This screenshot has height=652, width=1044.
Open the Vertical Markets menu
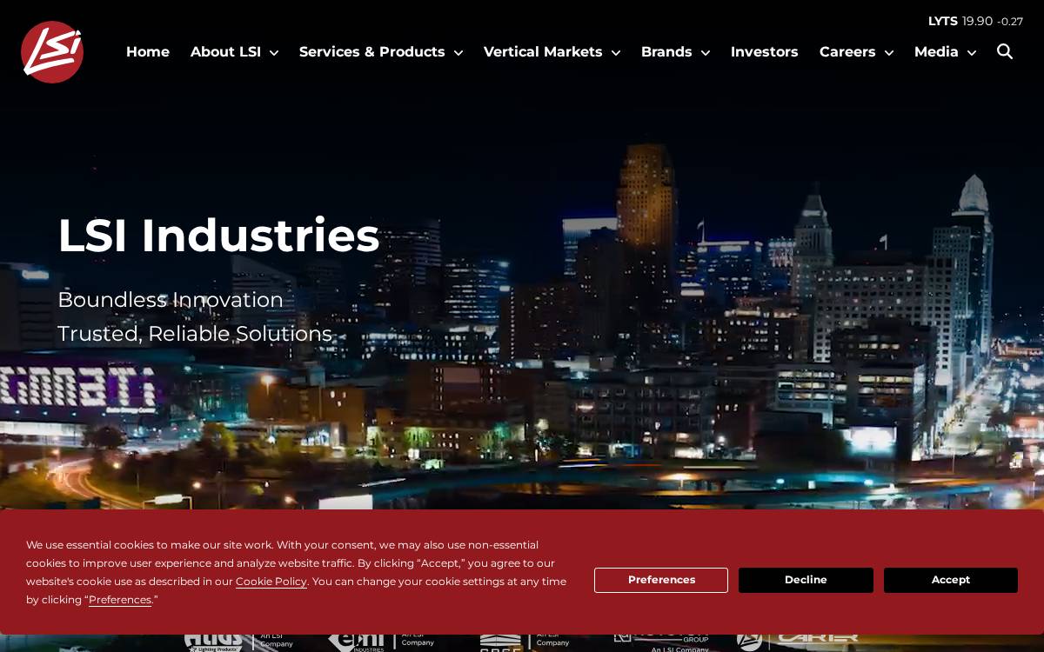coord(543,52)
